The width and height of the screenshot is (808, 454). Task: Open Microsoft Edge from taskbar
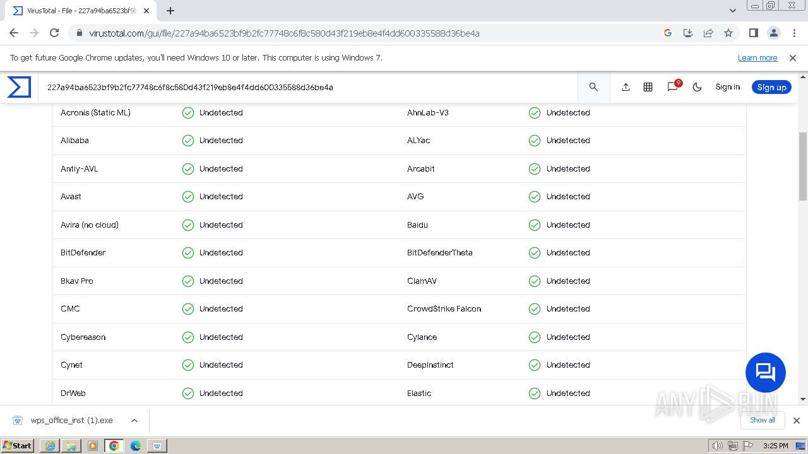136,445
